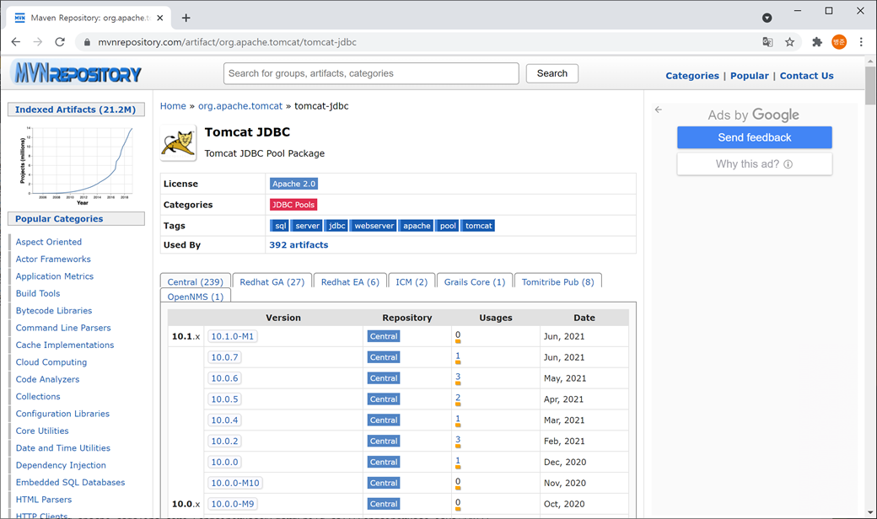This screenshot has width=877, height=519.
Task: Open org.apache.tomcat breadcrumb link
Action: pos(240,105)
